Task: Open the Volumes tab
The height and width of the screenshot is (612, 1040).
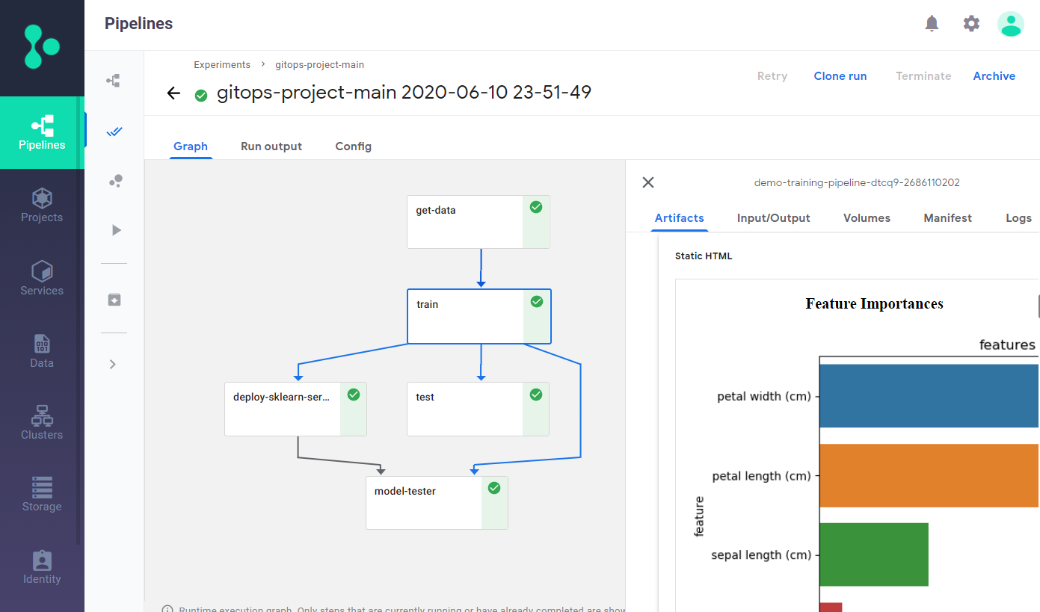Action: point(867,218)
